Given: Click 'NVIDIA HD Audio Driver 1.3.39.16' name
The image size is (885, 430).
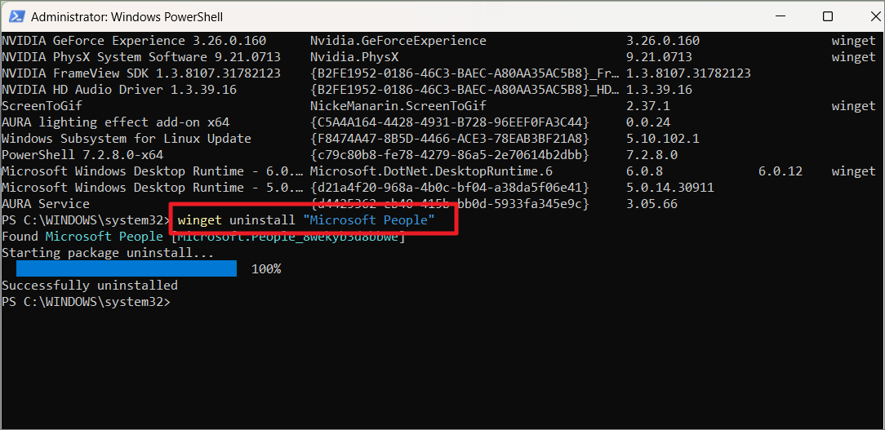Looking at the screenshot, I should 120,90.
